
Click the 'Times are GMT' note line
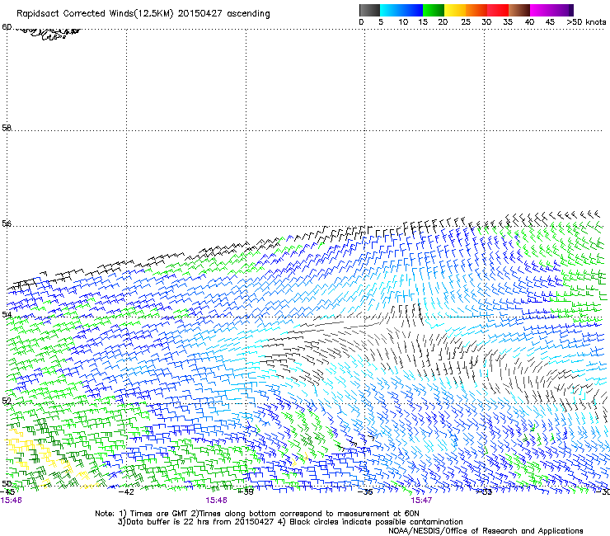click(257, 514)
